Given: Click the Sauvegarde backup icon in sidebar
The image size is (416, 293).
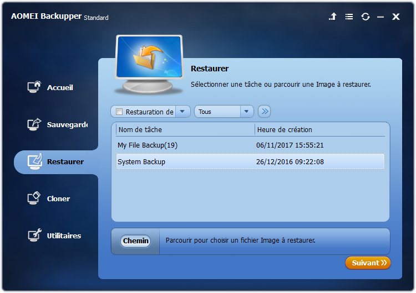Looking at the screenshot, I should click(34, 124).
